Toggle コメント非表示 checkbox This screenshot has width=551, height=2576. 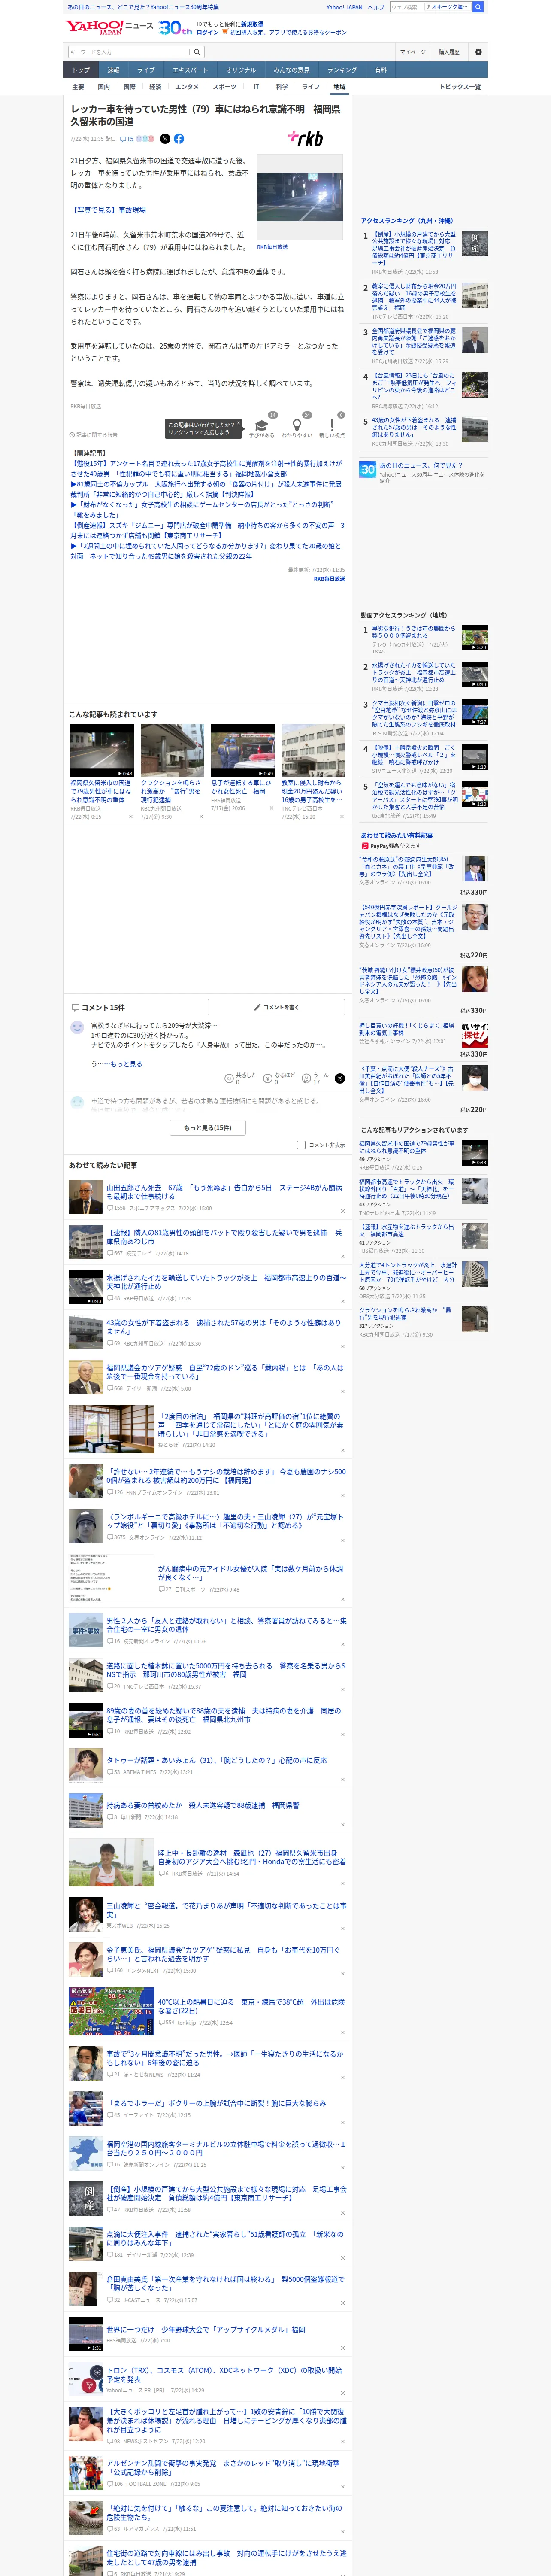pos(301,1145)
